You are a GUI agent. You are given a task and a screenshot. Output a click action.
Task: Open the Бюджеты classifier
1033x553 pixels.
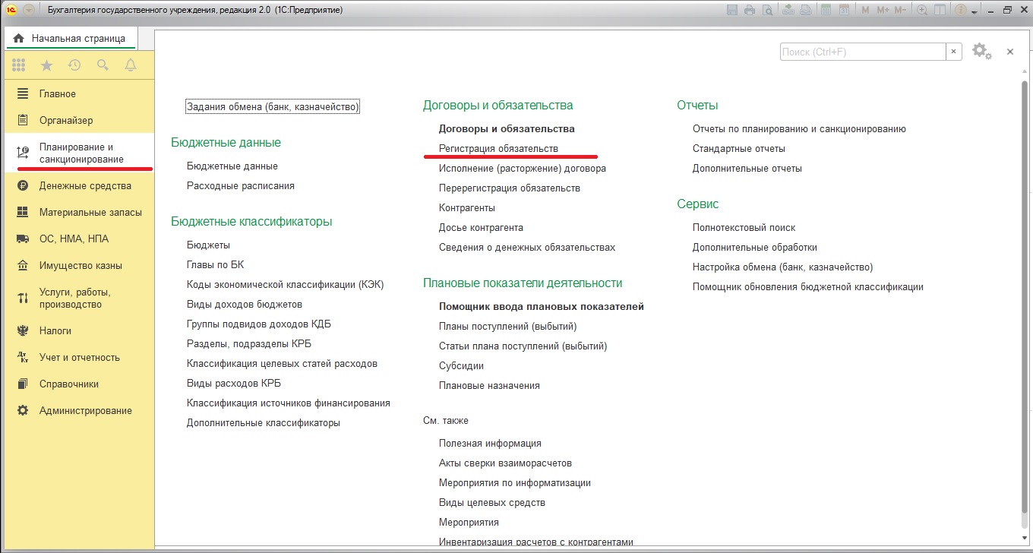[208, 245]
